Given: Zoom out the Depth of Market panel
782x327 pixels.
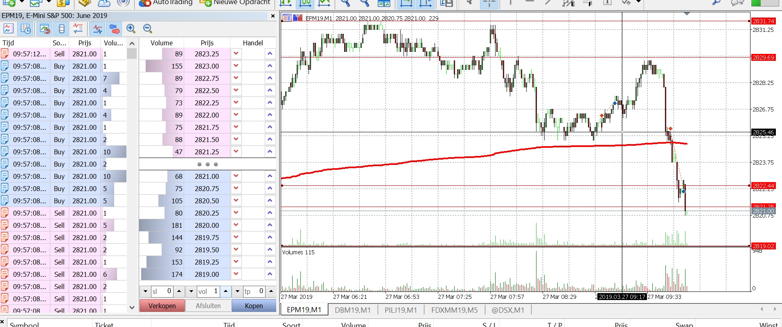Looking at the screenshot, I should click(148, 29).
